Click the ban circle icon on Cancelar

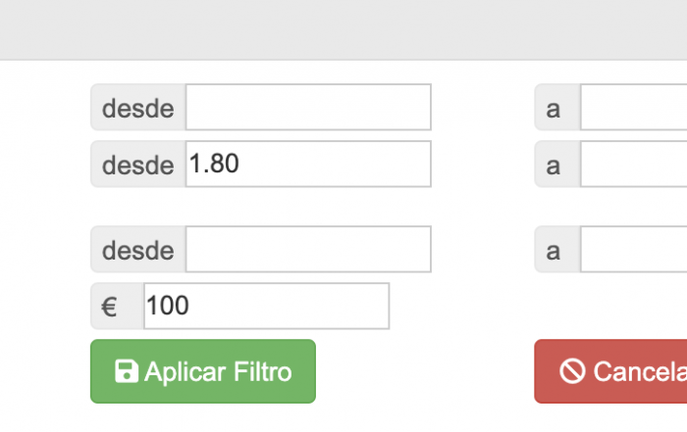pyautogui.click(x=572, y=371)
